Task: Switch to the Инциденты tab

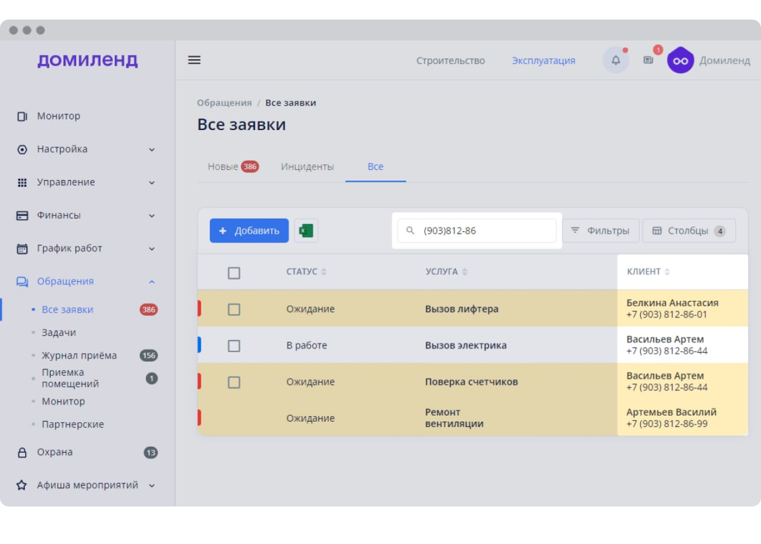Action: coord(307,166)
